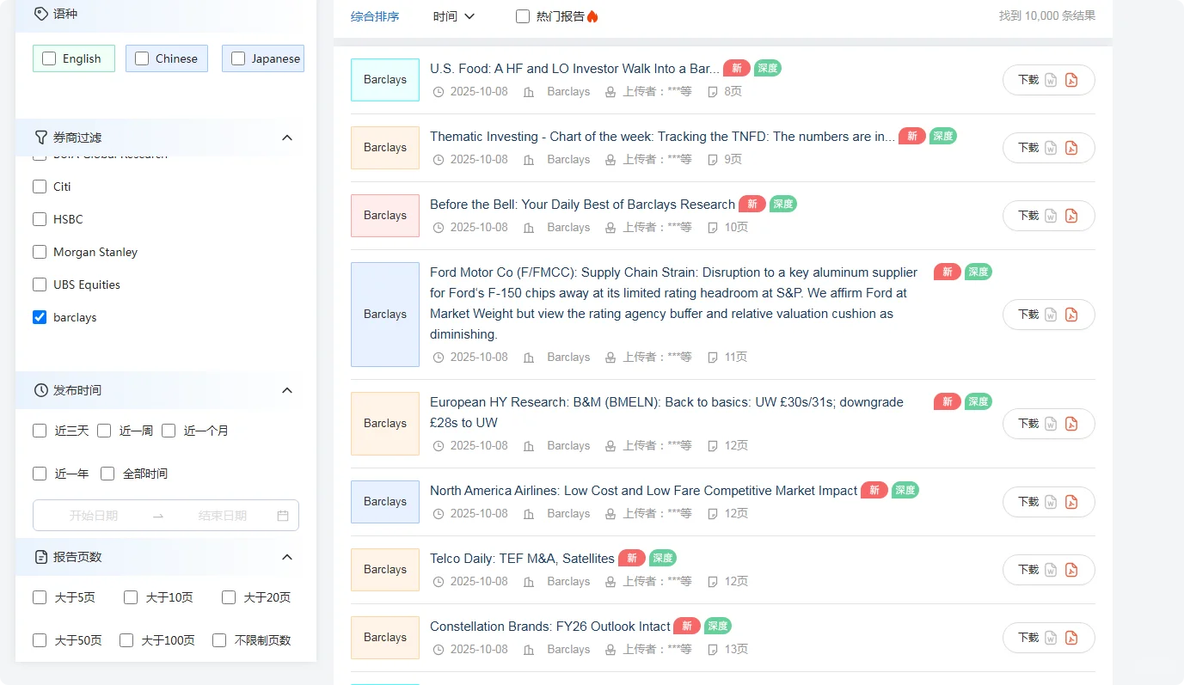Viewport: 1184px width, 685px height.
Task: Check the 大于100页 page filter
Action: click(x=126, y=640)
